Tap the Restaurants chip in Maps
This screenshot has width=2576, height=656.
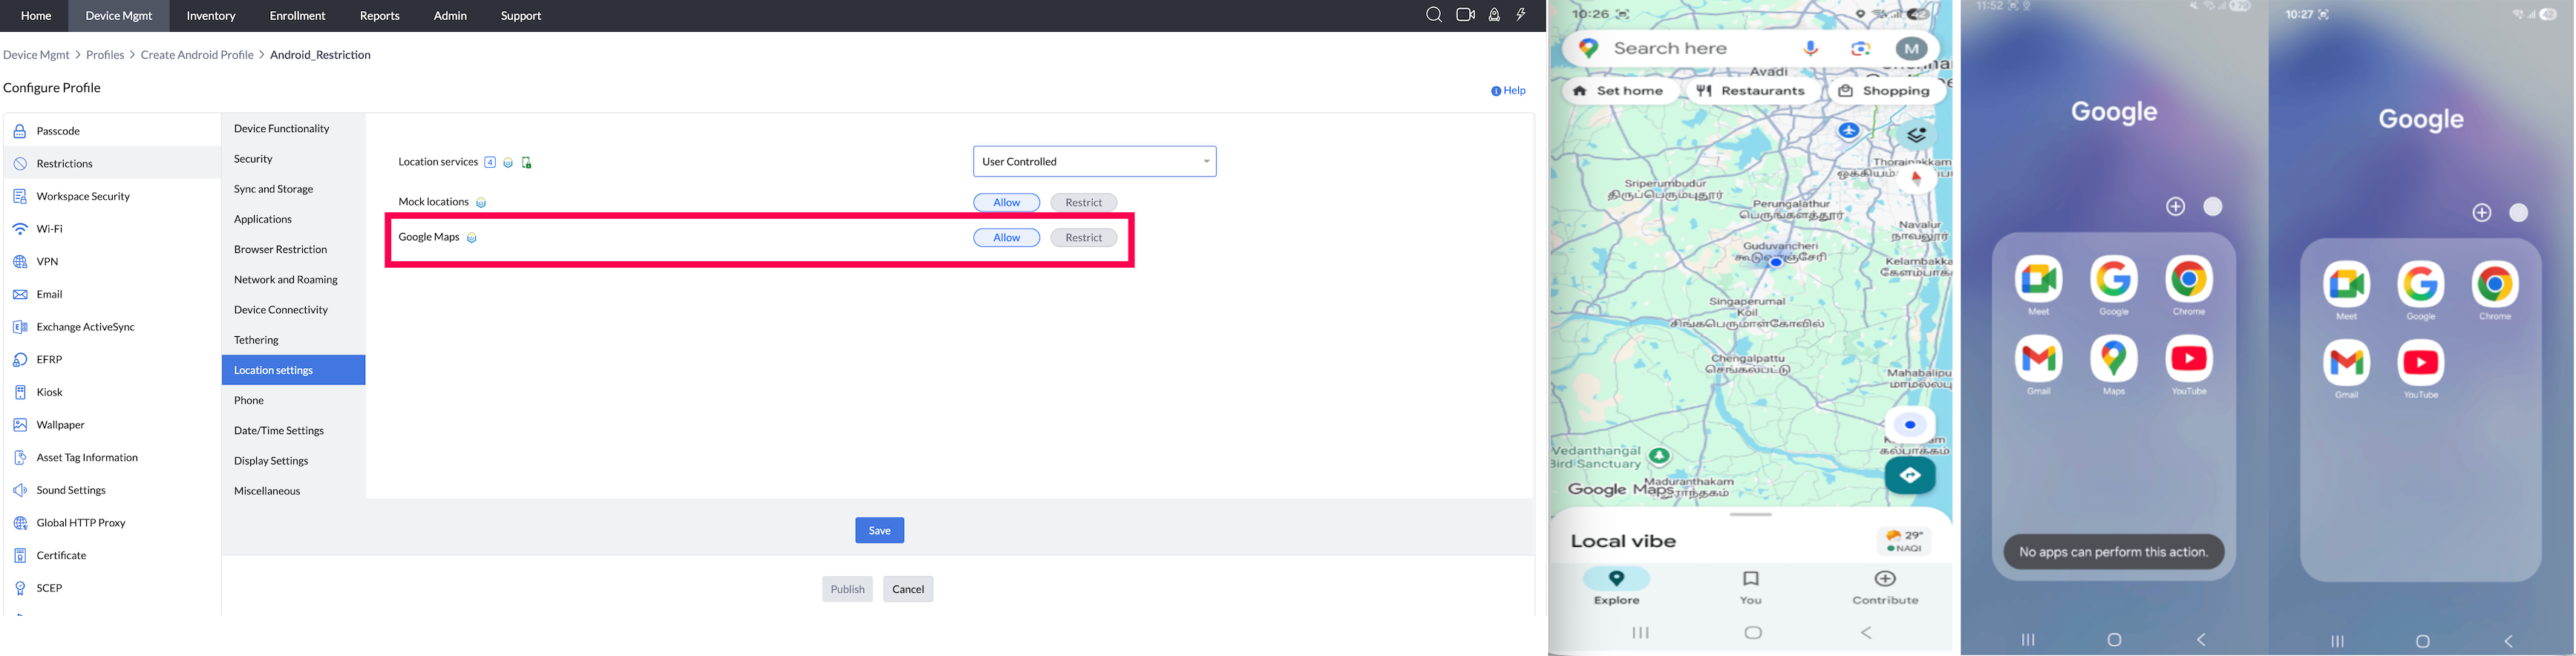(1752, 91)
